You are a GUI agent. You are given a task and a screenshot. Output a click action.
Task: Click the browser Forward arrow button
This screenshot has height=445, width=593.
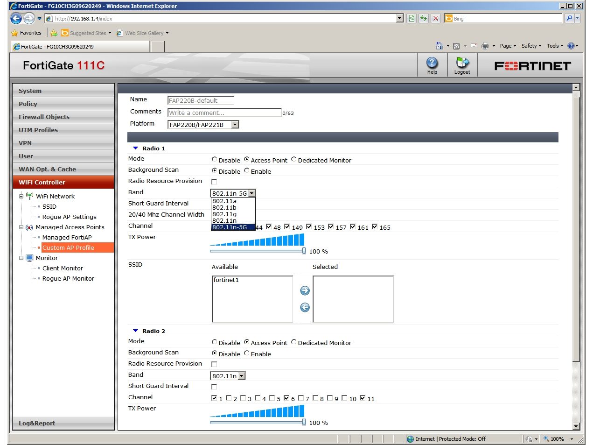coord(29,18)
